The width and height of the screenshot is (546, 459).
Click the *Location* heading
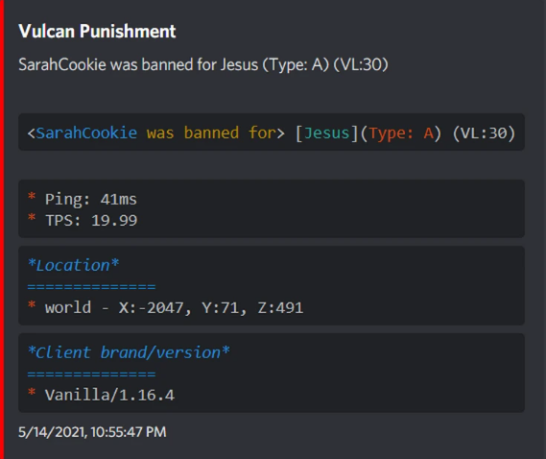click(x=73, y=265)
